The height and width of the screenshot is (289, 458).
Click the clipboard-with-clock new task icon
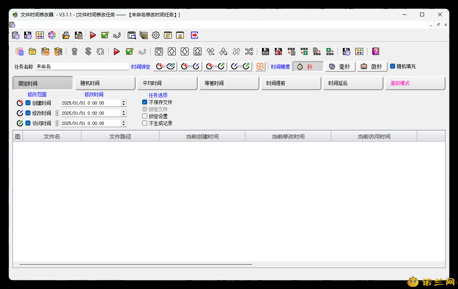tap(16, 35)
